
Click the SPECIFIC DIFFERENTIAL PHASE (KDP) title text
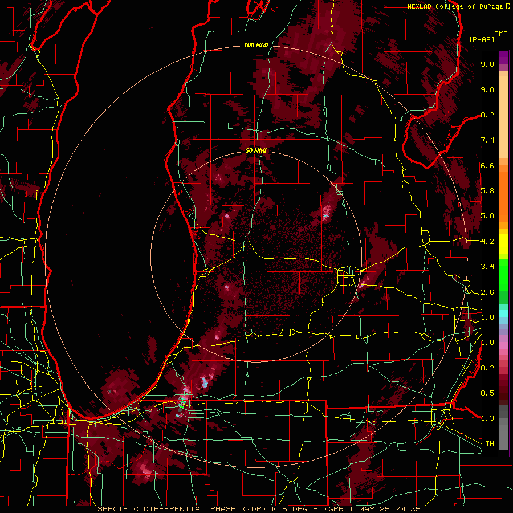point(184,509)
